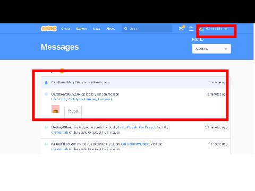This screenshot has height=191, width=255.
Task: Click the user avatar in the navbar
Action: pos(201,29)
